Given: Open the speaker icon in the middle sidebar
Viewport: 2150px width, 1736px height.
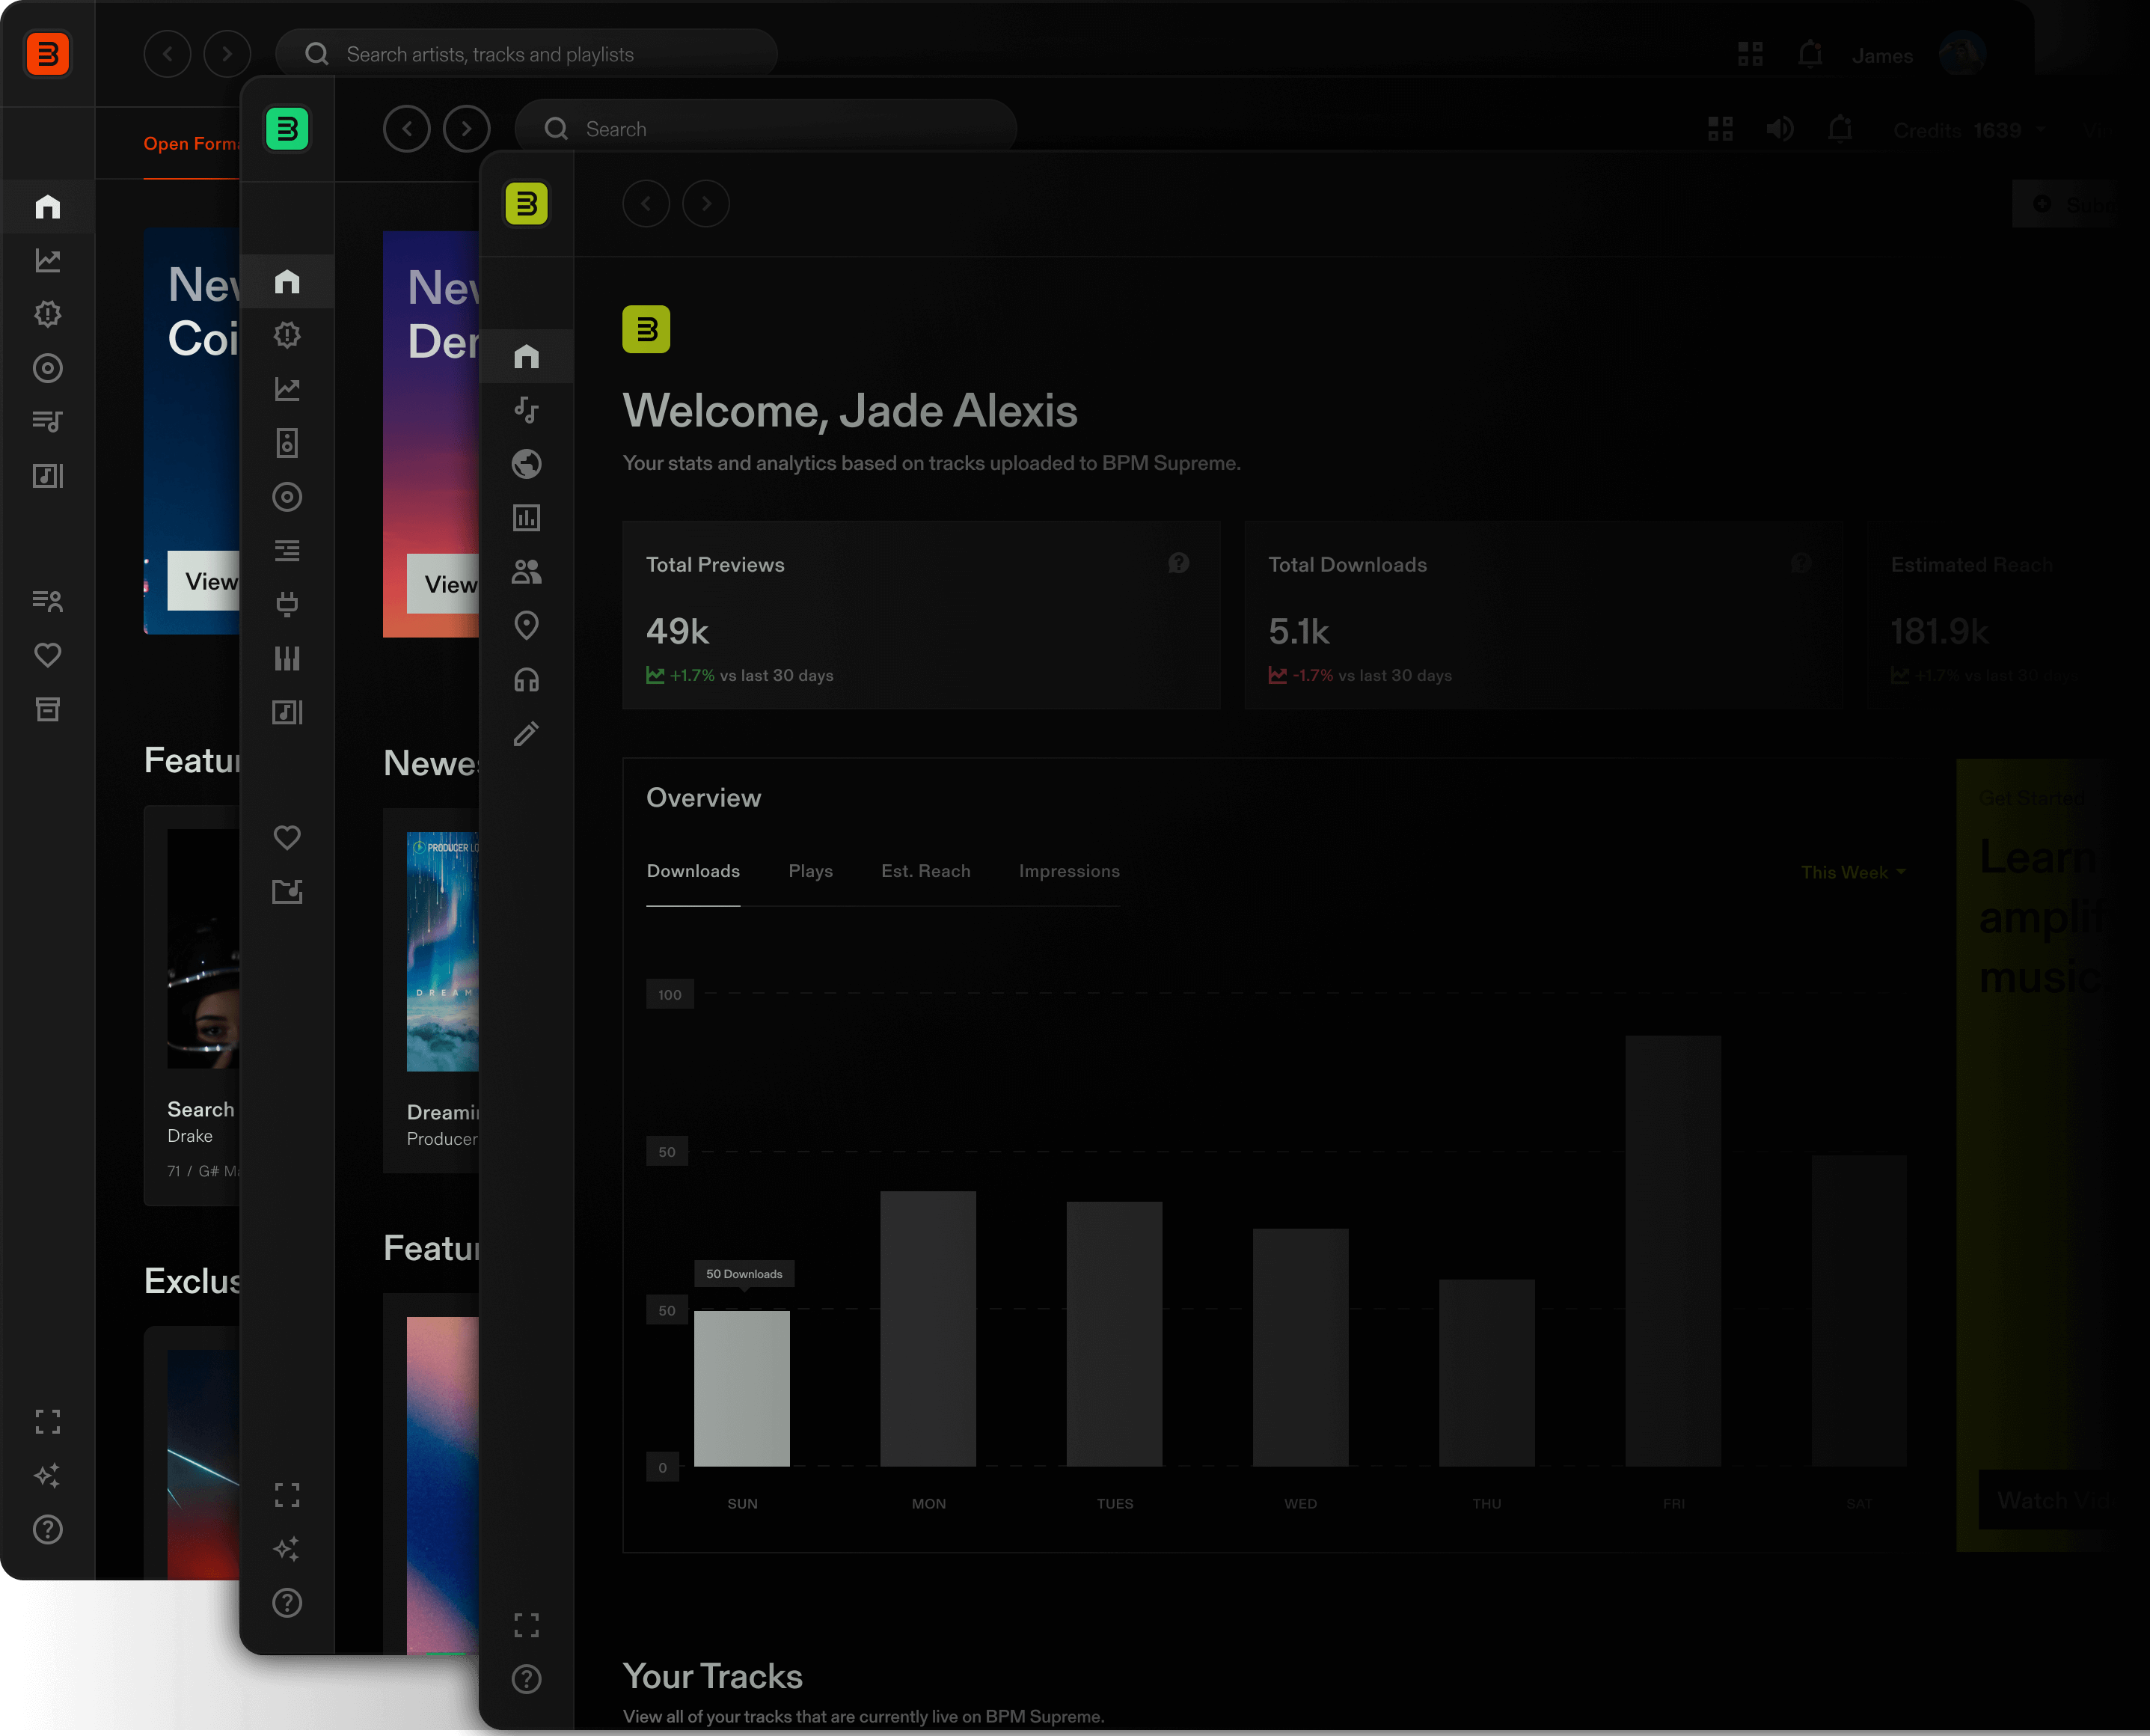Looking at the screenshot, I should click(287, 443).
